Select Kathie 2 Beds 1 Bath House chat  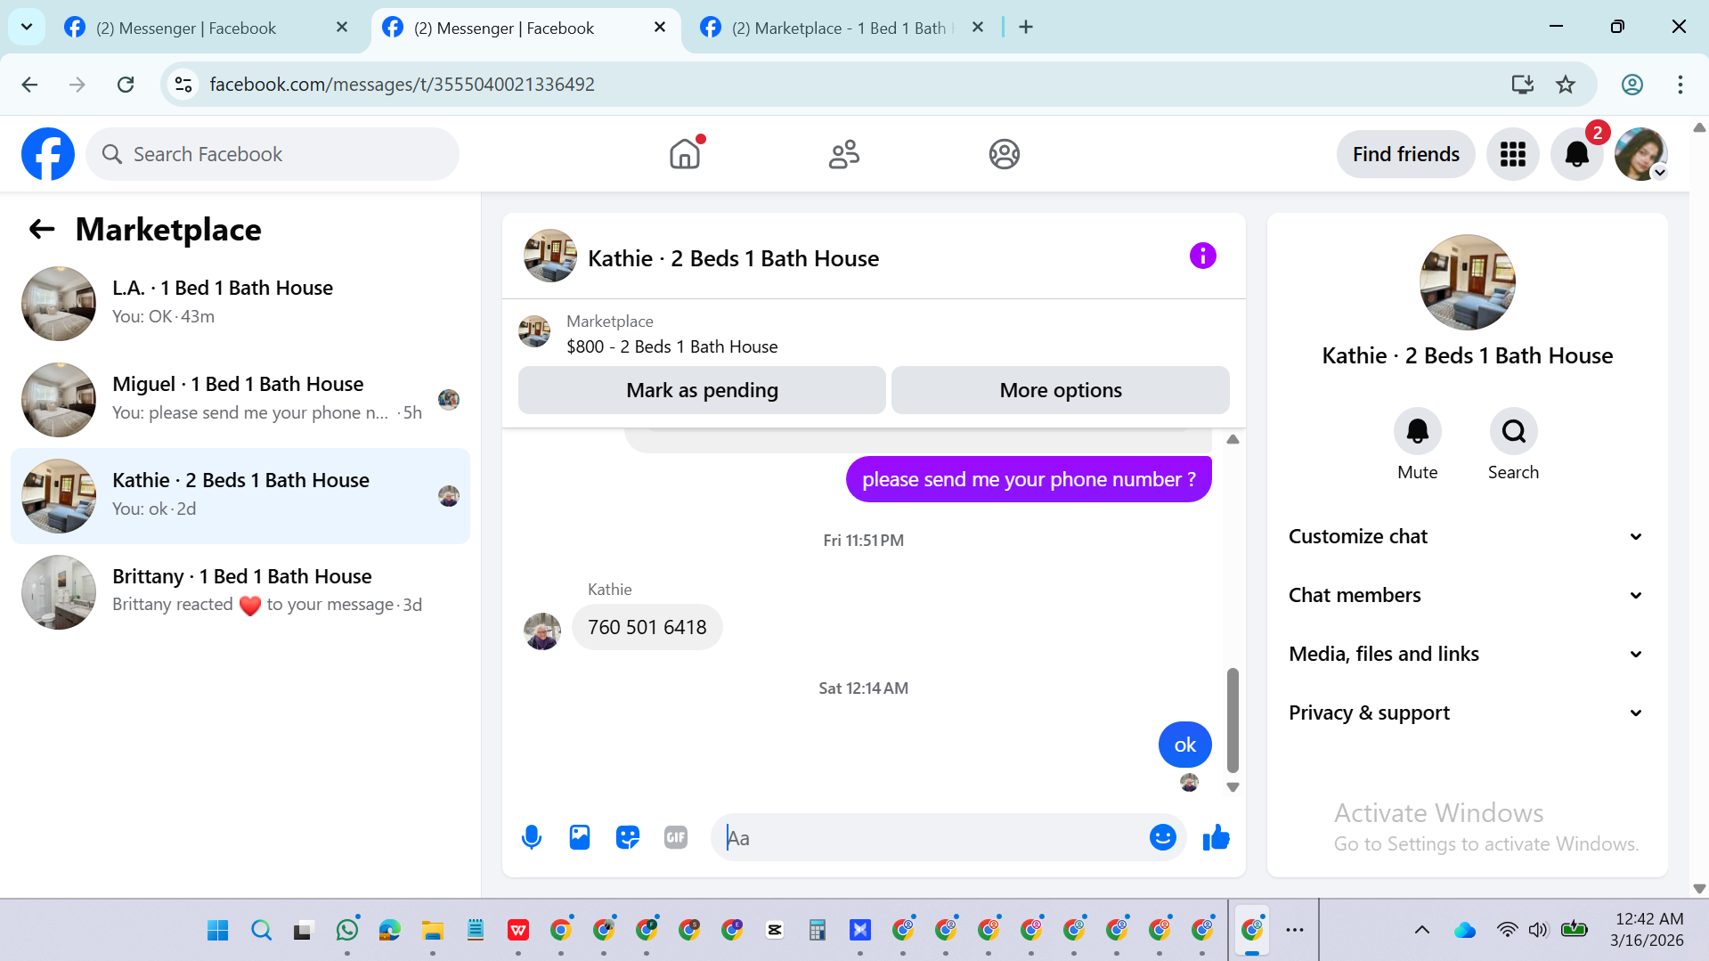pyautogui.click(x=240, y=496)
